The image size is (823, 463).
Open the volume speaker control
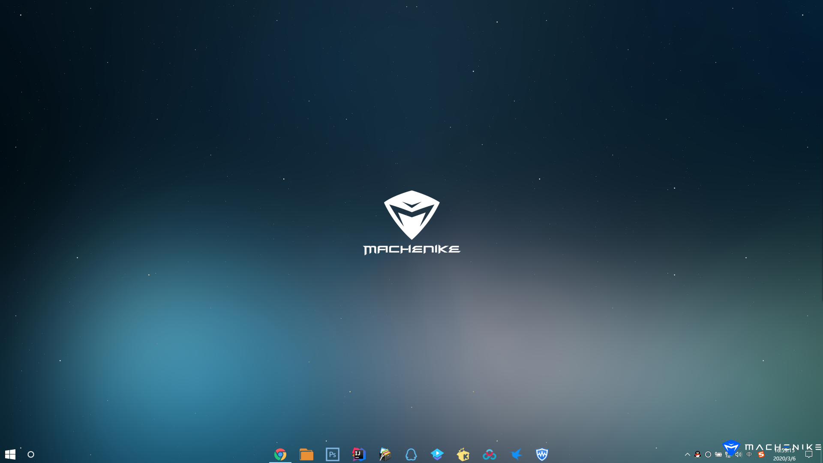pyautogui.click(x=739, y=454)
